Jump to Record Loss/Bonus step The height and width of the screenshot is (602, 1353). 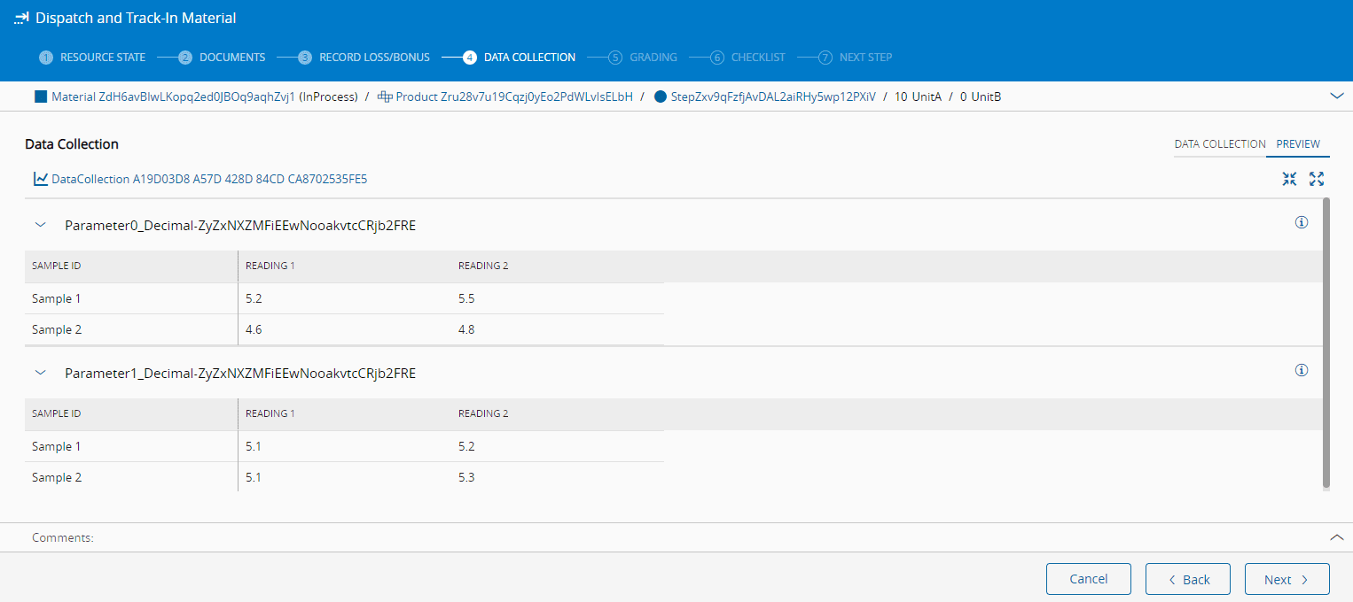pyautogui.click(x=364, y=58)
